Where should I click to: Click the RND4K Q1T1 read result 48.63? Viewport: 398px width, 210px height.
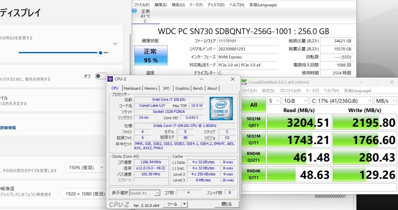299,174
